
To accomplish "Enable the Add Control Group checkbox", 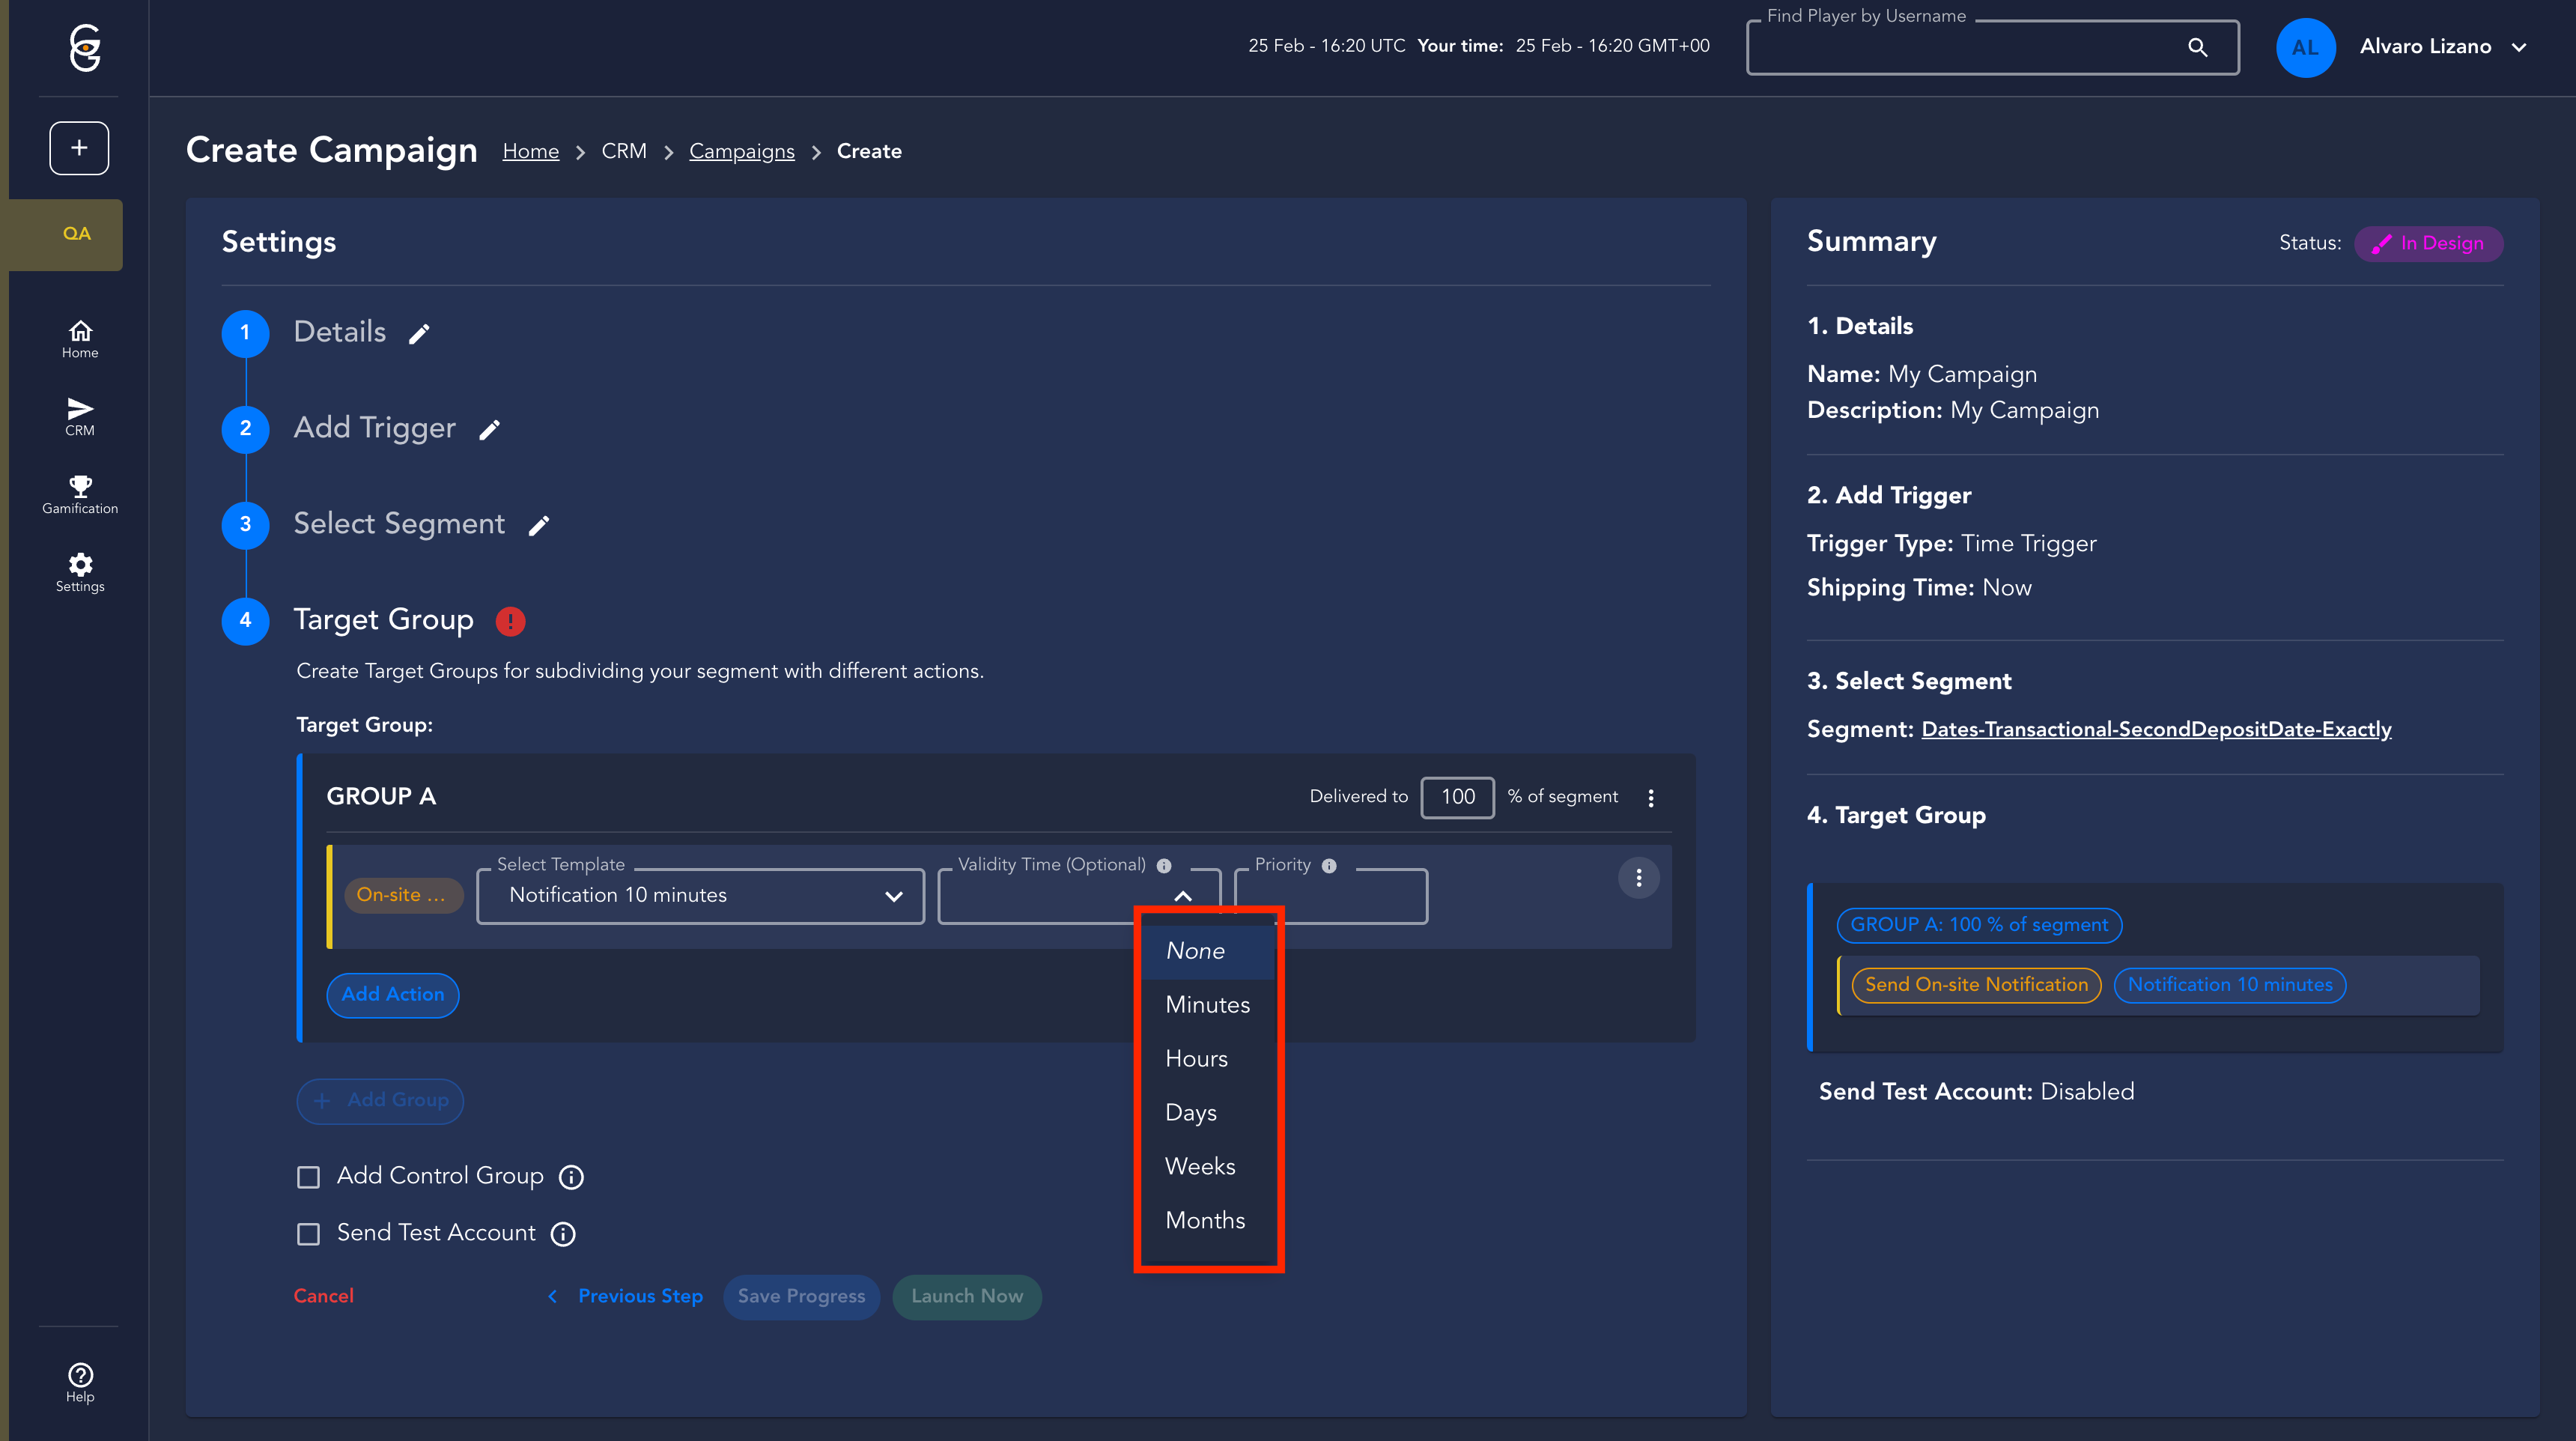I will click(x=308, y=1177).
